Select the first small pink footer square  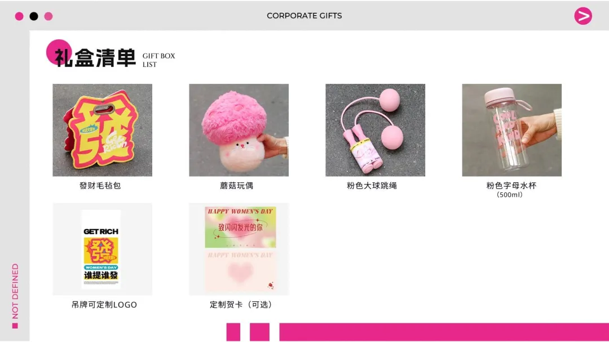coord(233,332)
